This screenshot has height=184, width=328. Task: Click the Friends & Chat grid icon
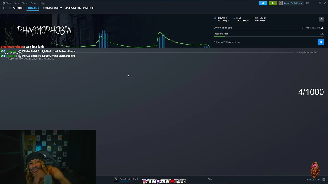[x=324, y=180]
